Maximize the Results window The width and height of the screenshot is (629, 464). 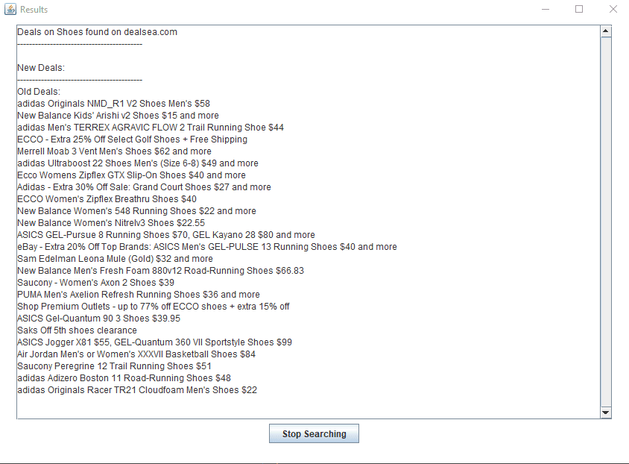(x=579, y=9)
